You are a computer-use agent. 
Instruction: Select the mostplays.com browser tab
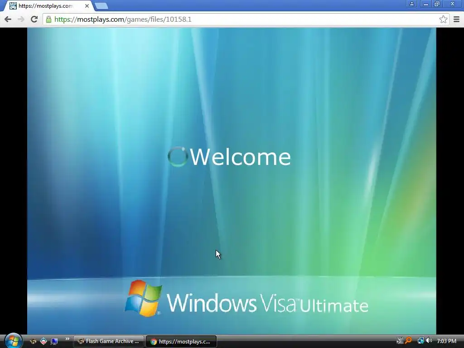tap(49, 5)
